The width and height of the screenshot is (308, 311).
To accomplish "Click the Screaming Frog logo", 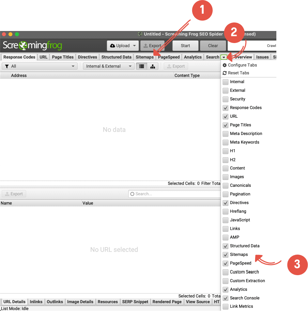I will [32, 45].
